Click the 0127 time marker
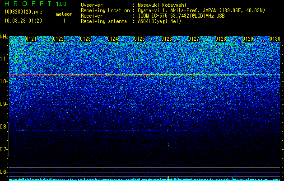Screen dimensions: 284x181 (194, 39)
